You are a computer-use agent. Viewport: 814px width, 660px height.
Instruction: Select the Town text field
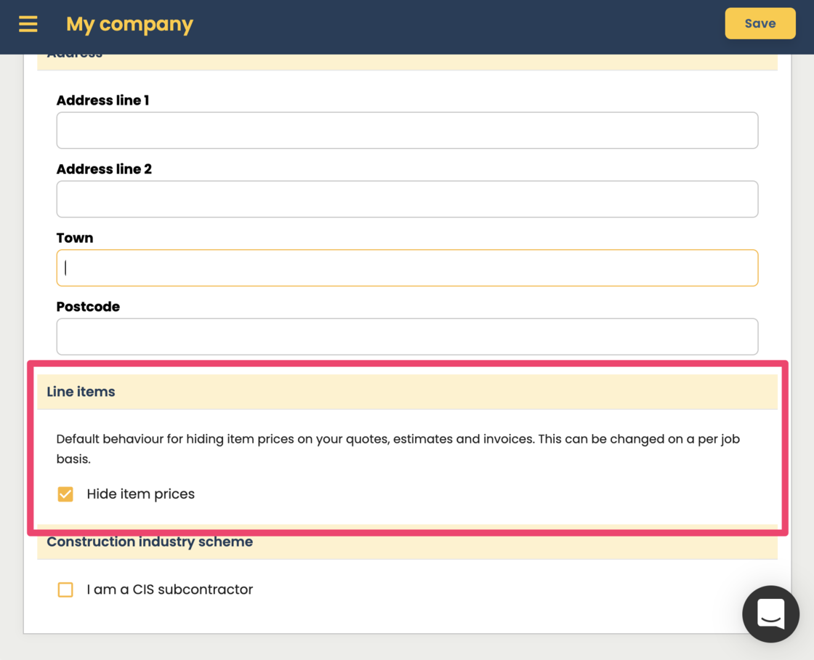click(407, 268)
